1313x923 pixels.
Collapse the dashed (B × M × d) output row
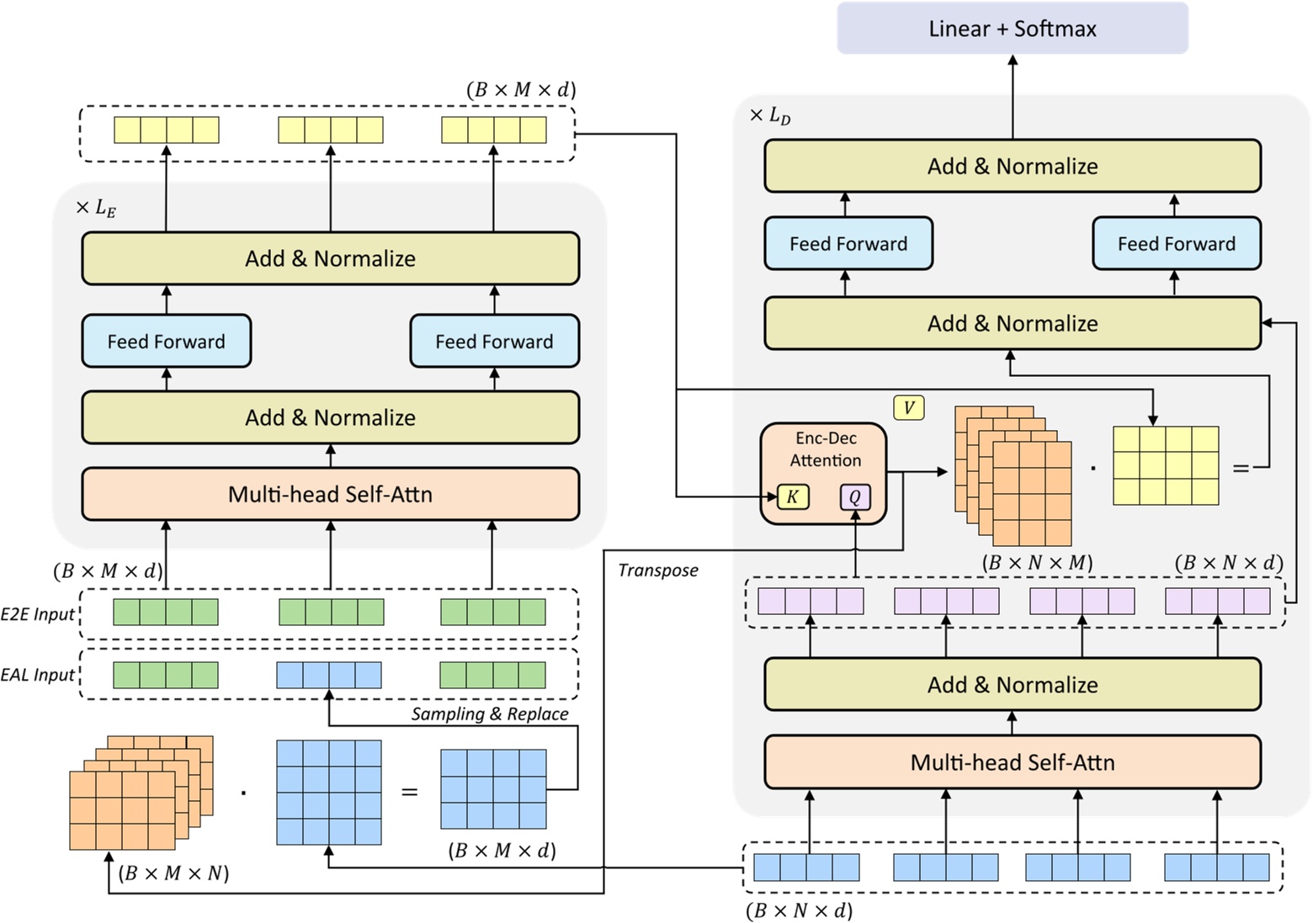pos(327,130)
